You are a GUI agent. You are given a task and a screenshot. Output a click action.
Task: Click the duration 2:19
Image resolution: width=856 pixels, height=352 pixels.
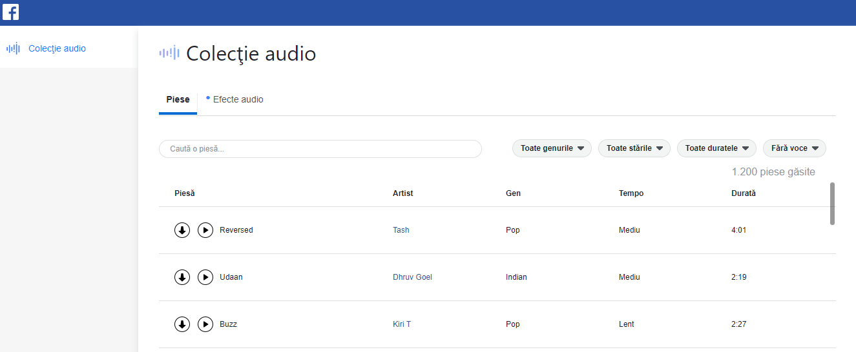coord(739,277)
